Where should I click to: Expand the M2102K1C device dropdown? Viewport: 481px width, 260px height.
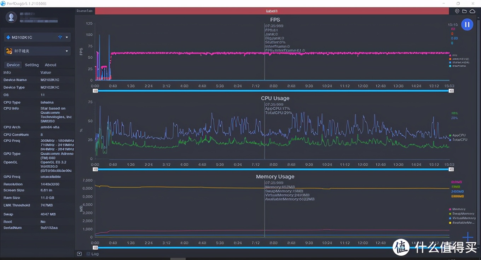click(x=67, y=37)
